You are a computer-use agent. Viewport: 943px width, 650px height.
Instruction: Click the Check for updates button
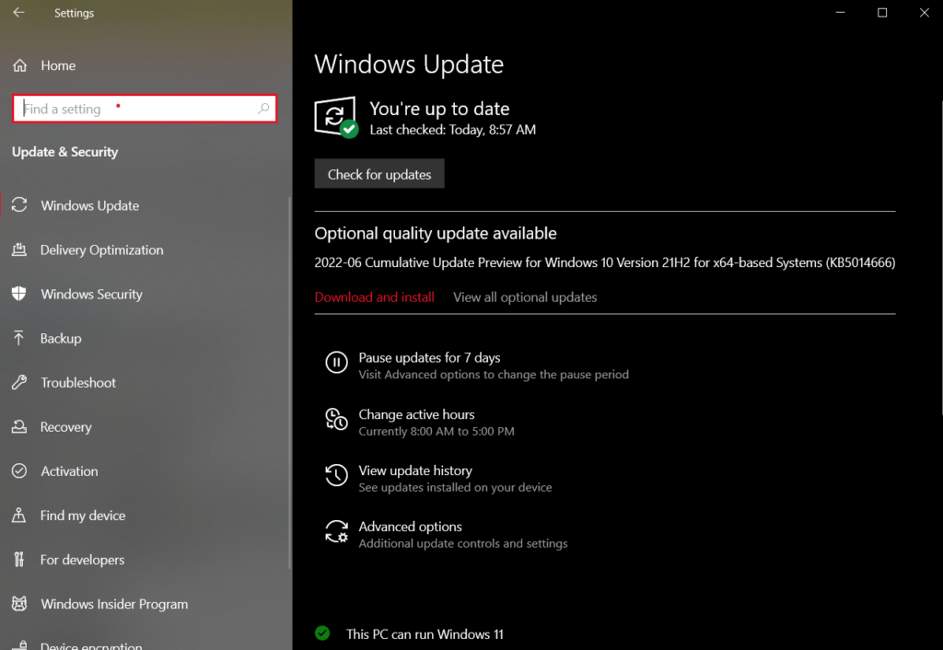pyautogui.click(x=379, y=174)
